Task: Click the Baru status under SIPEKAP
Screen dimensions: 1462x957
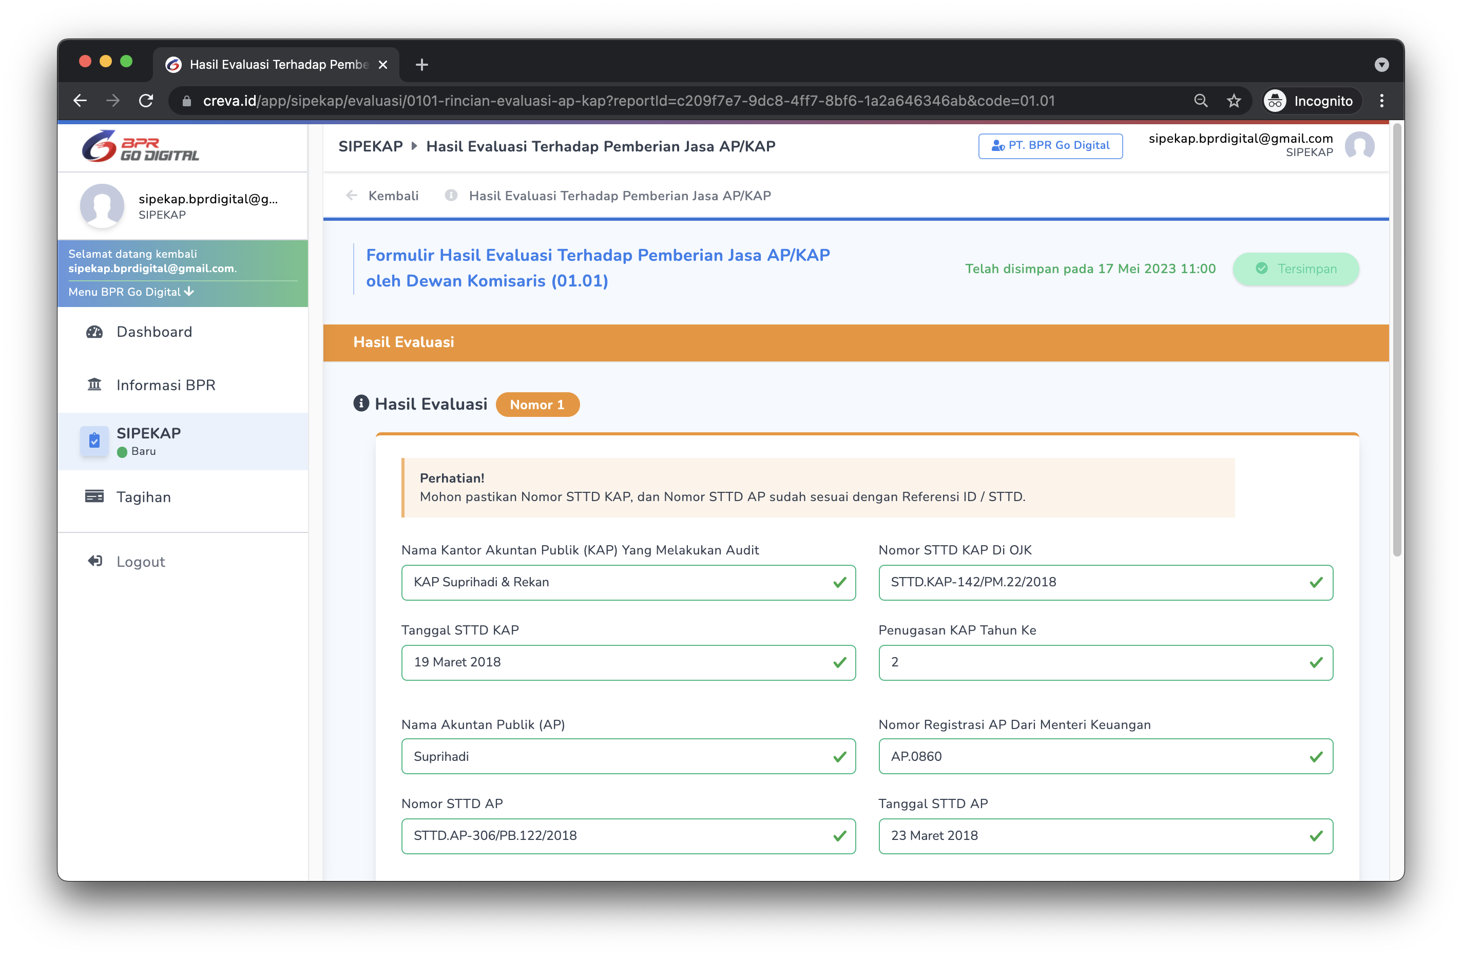Action: (x=137, y=451)
